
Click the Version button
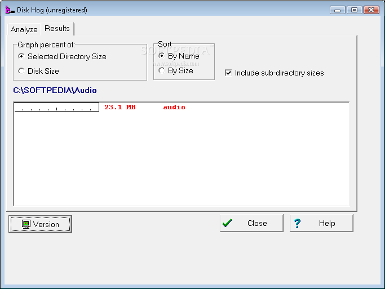[40, 224]
